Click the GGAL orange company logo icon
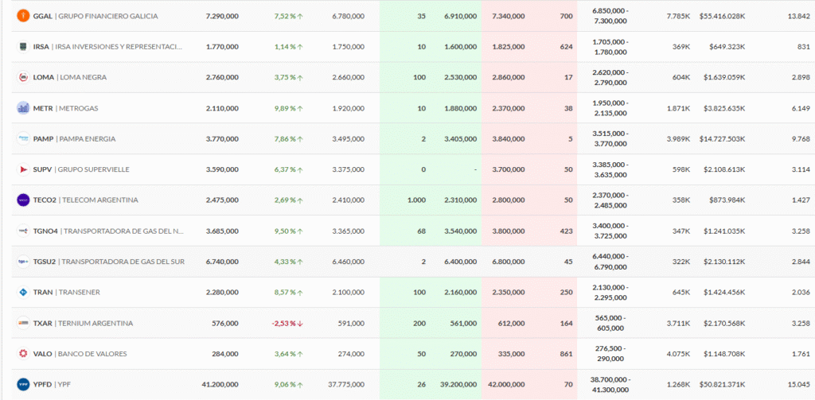Image resolution: width=815 pixels, height=400 pixels. coord(23,16)
